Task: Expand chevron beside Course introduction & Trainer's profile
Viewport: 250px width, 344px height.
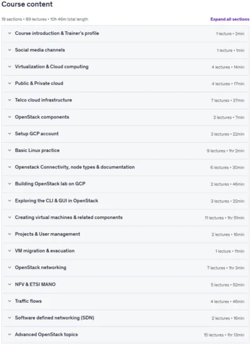Action: coord(9,33)
